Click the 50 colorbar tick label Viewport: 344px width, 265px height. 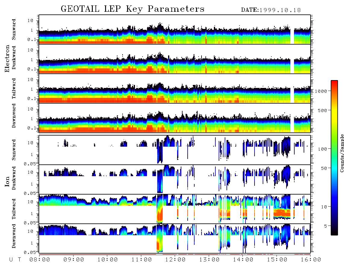[324, 168]
